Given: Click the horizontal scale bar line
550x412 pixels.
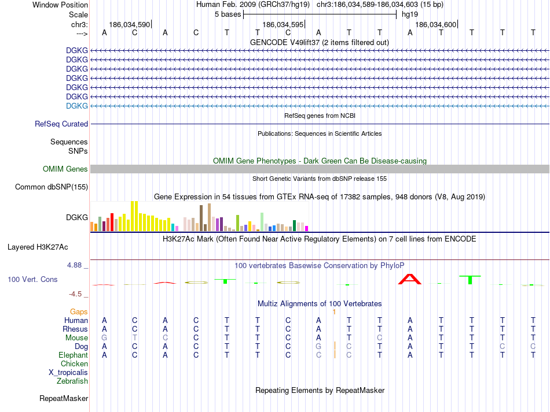Looking at the screenshot, I should pyautogui.click(x=320, y=14).
